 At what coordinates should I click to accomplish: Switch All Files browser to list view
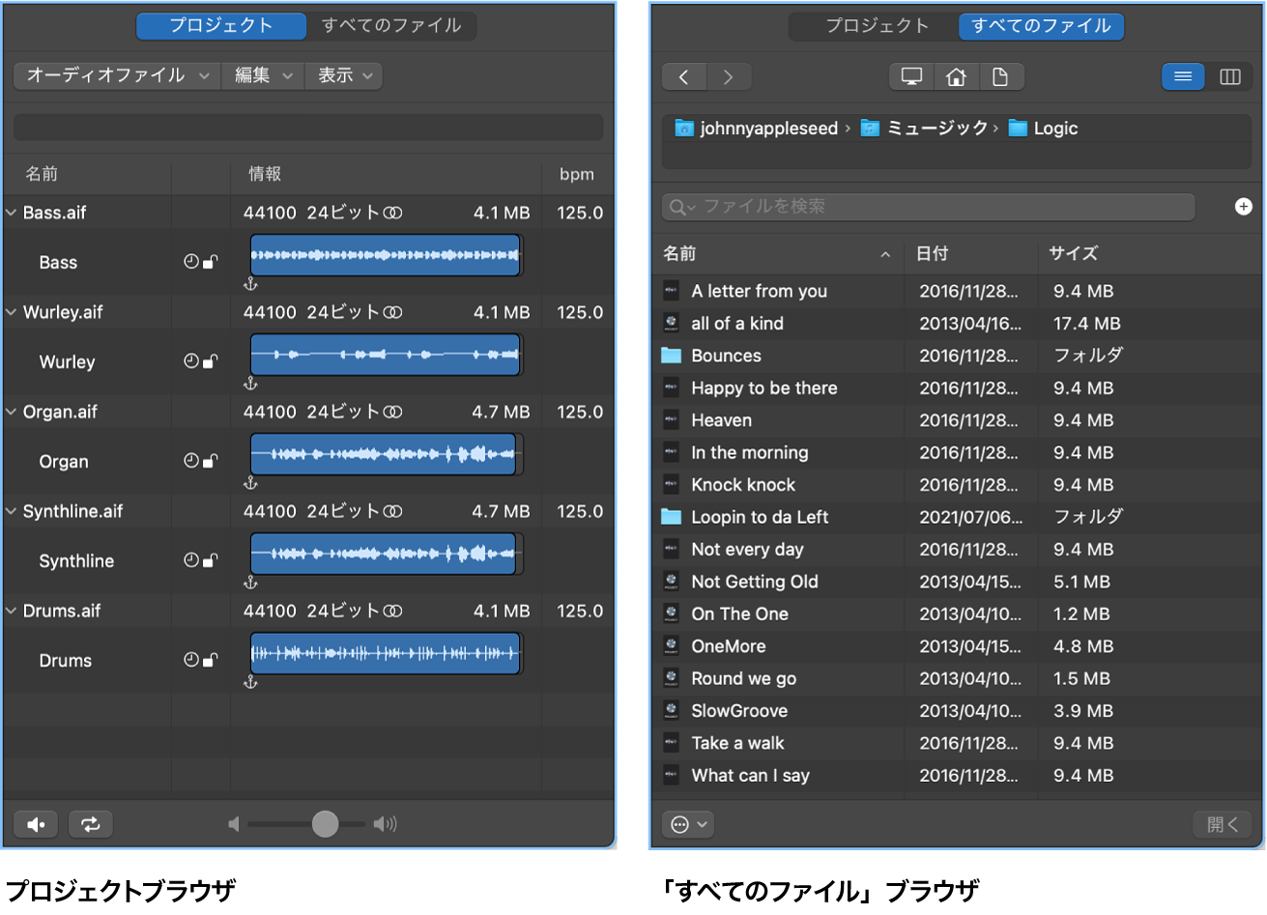click(1183, 76)
